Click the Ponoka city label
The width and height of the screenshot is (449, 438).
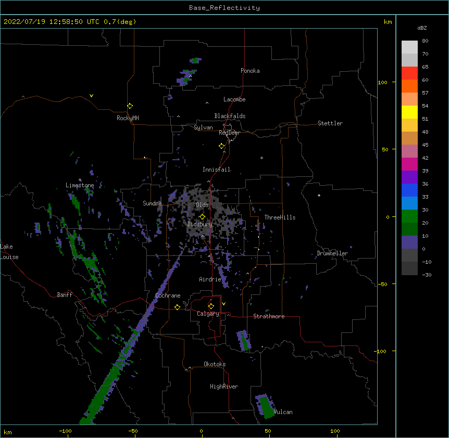coord(250,71)
